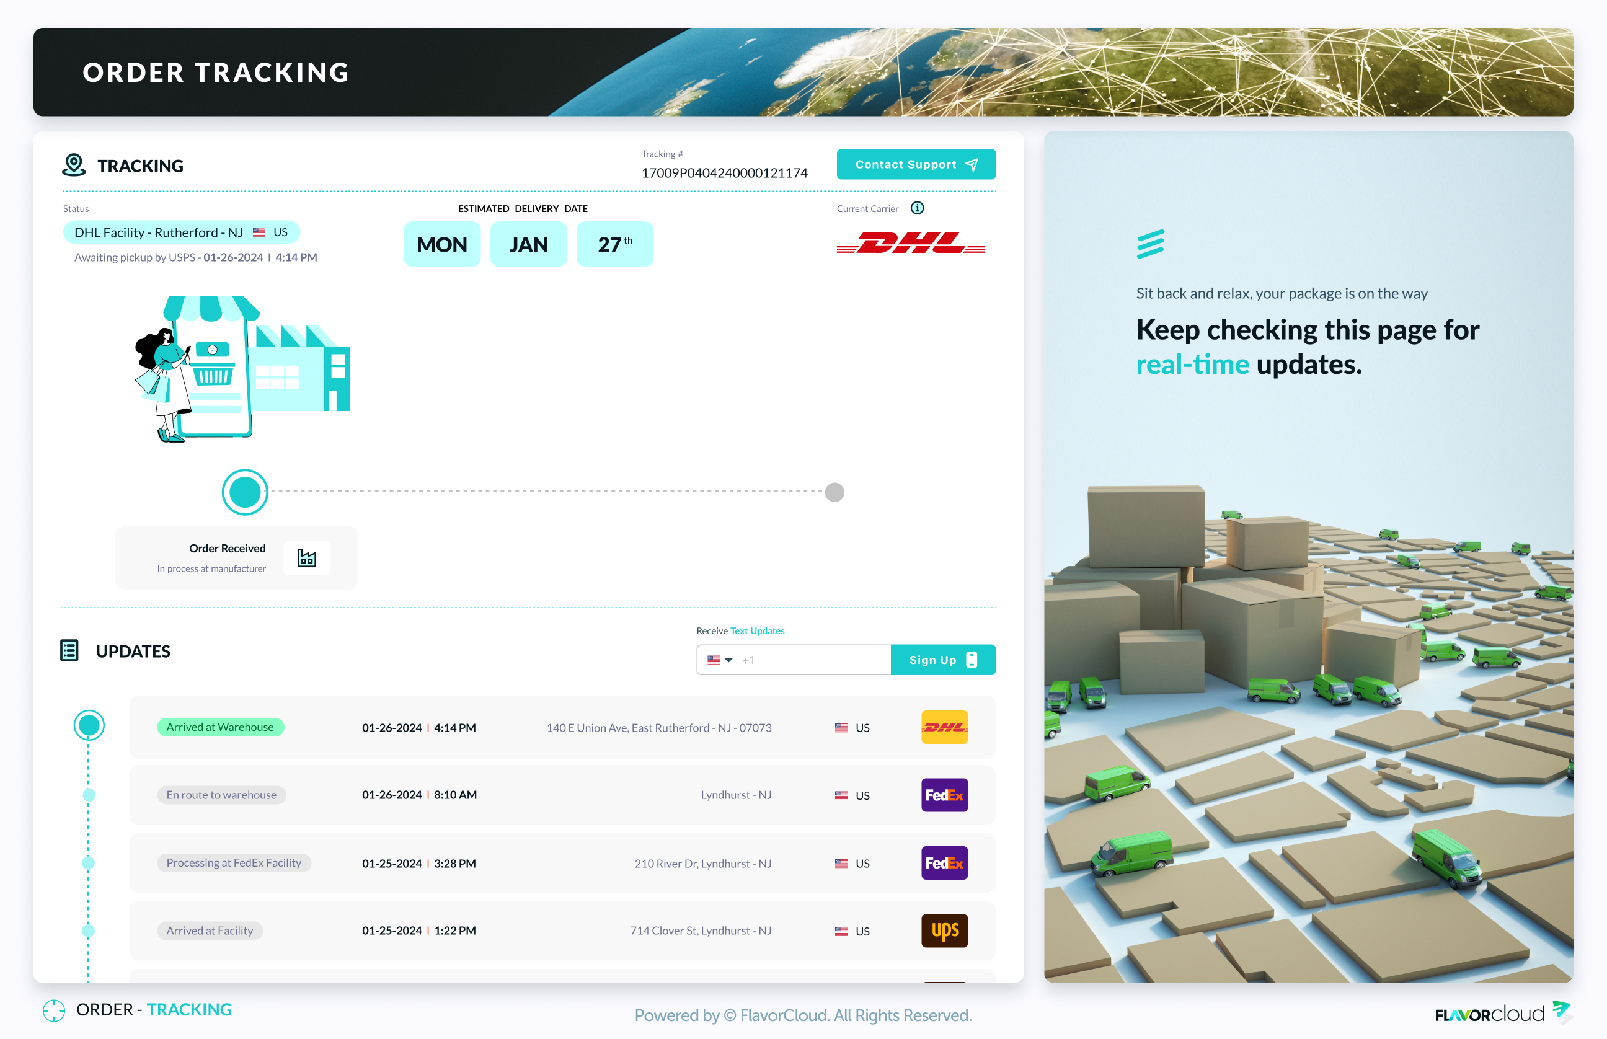Click the 27th delivery date tile

614,244
